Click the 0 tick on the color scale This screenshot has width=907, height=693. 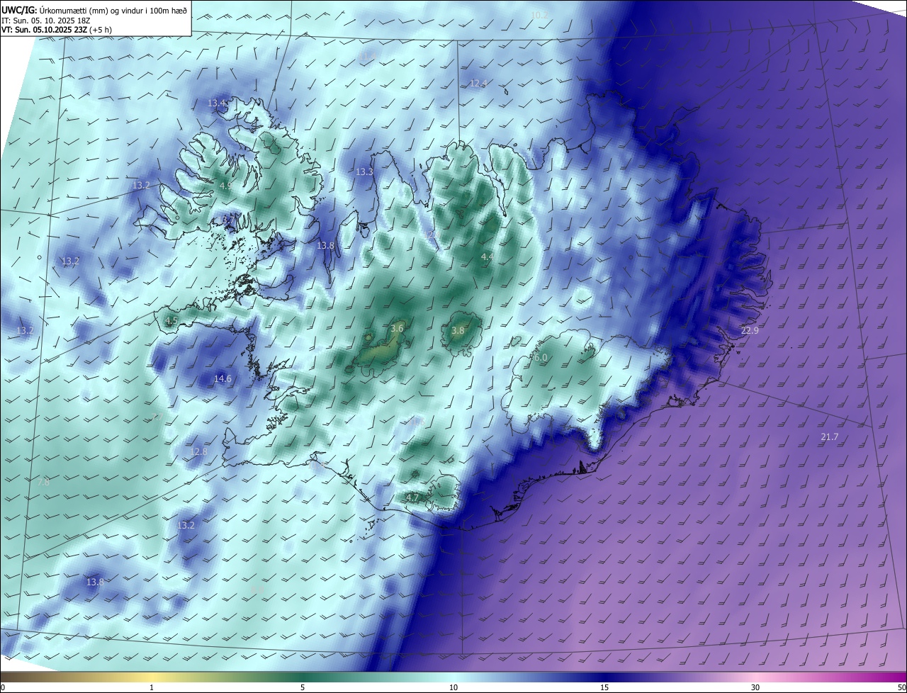2,688
